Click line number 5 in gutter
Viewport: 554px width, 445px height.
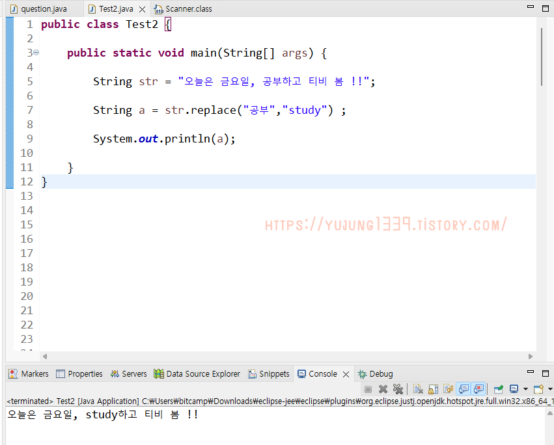[x=30, y=81]
